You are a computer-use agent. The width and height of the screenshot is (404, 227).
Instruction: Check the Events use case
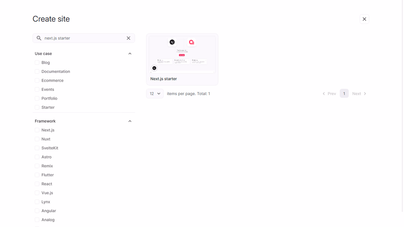pos(37,90)
